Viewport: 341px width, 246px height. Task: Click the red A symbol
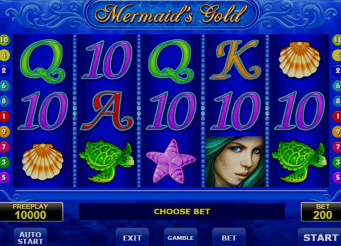click(107, 111)
